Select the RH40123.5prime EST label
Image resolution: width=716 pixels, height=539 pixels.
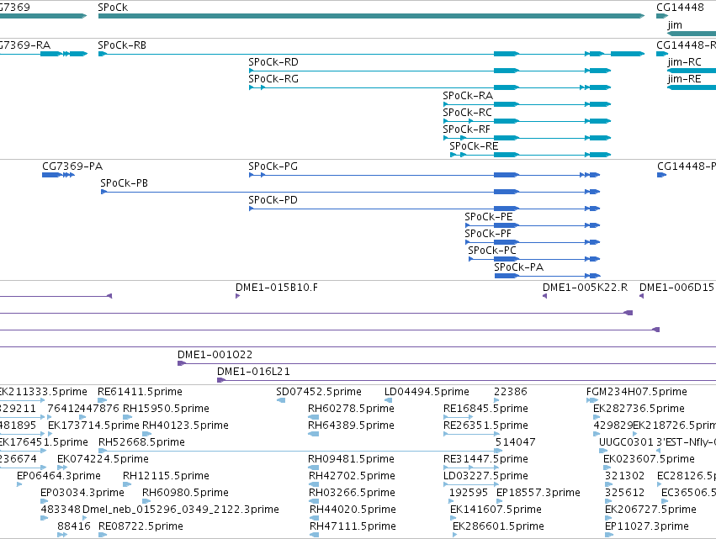(x=185, y=425)
